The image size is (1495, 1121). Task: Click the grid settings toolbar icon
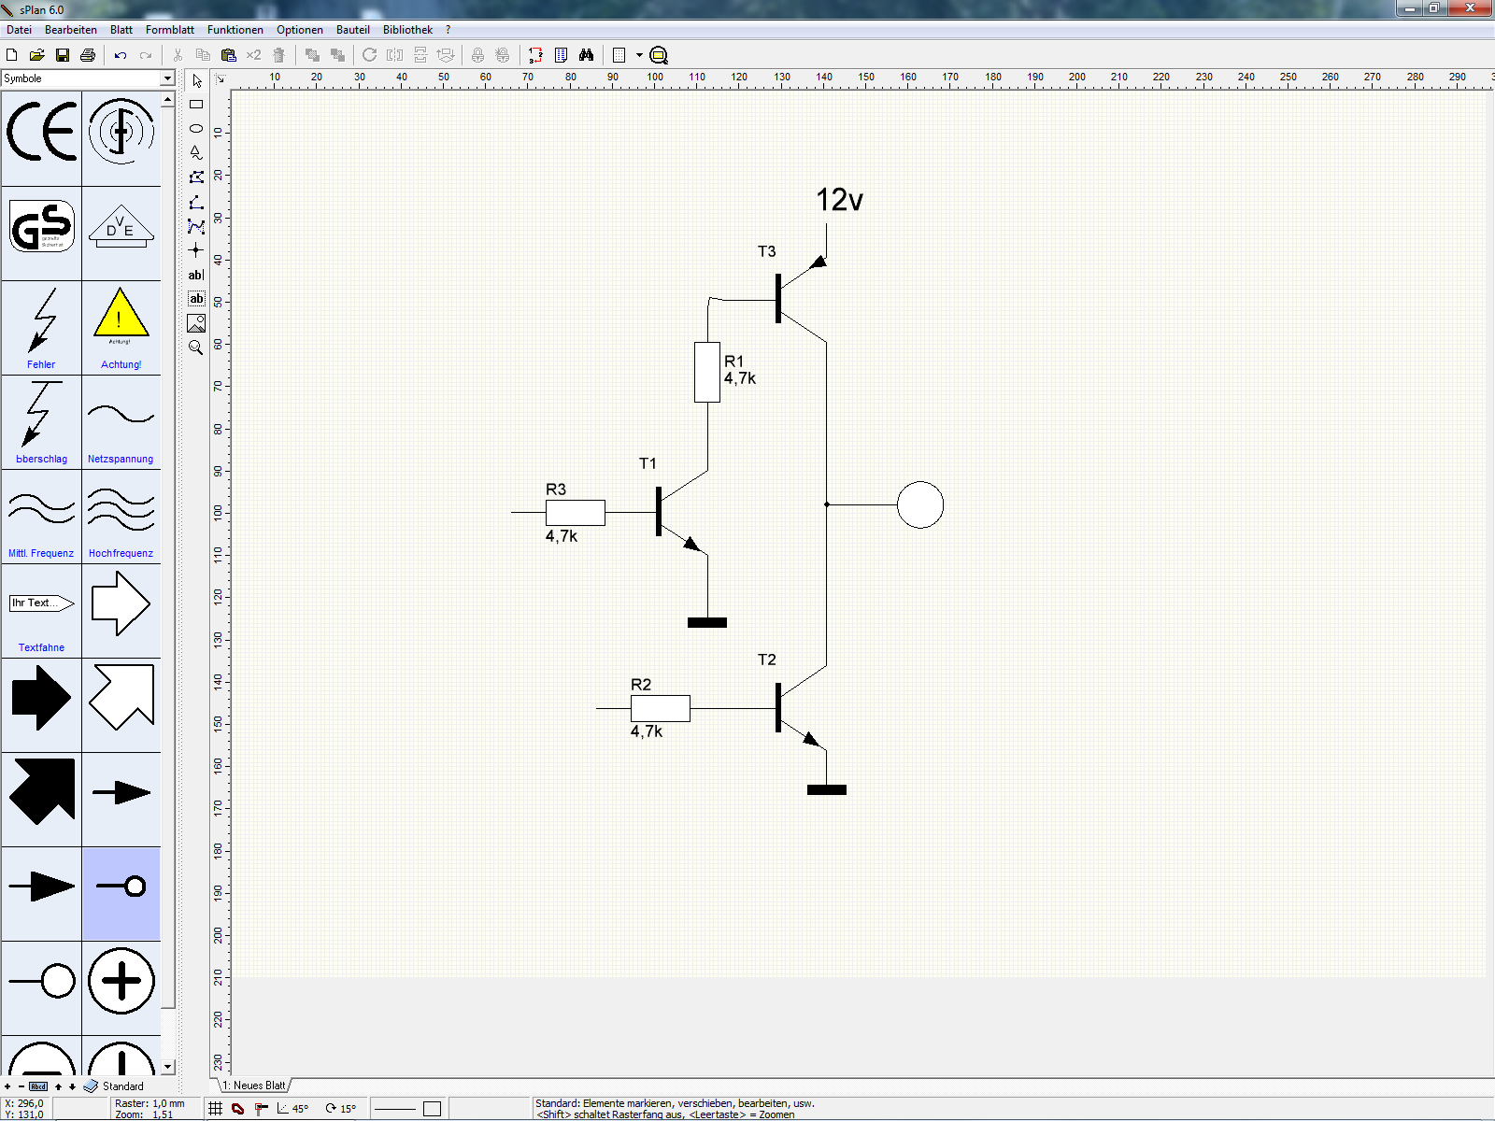click(619, 55)
